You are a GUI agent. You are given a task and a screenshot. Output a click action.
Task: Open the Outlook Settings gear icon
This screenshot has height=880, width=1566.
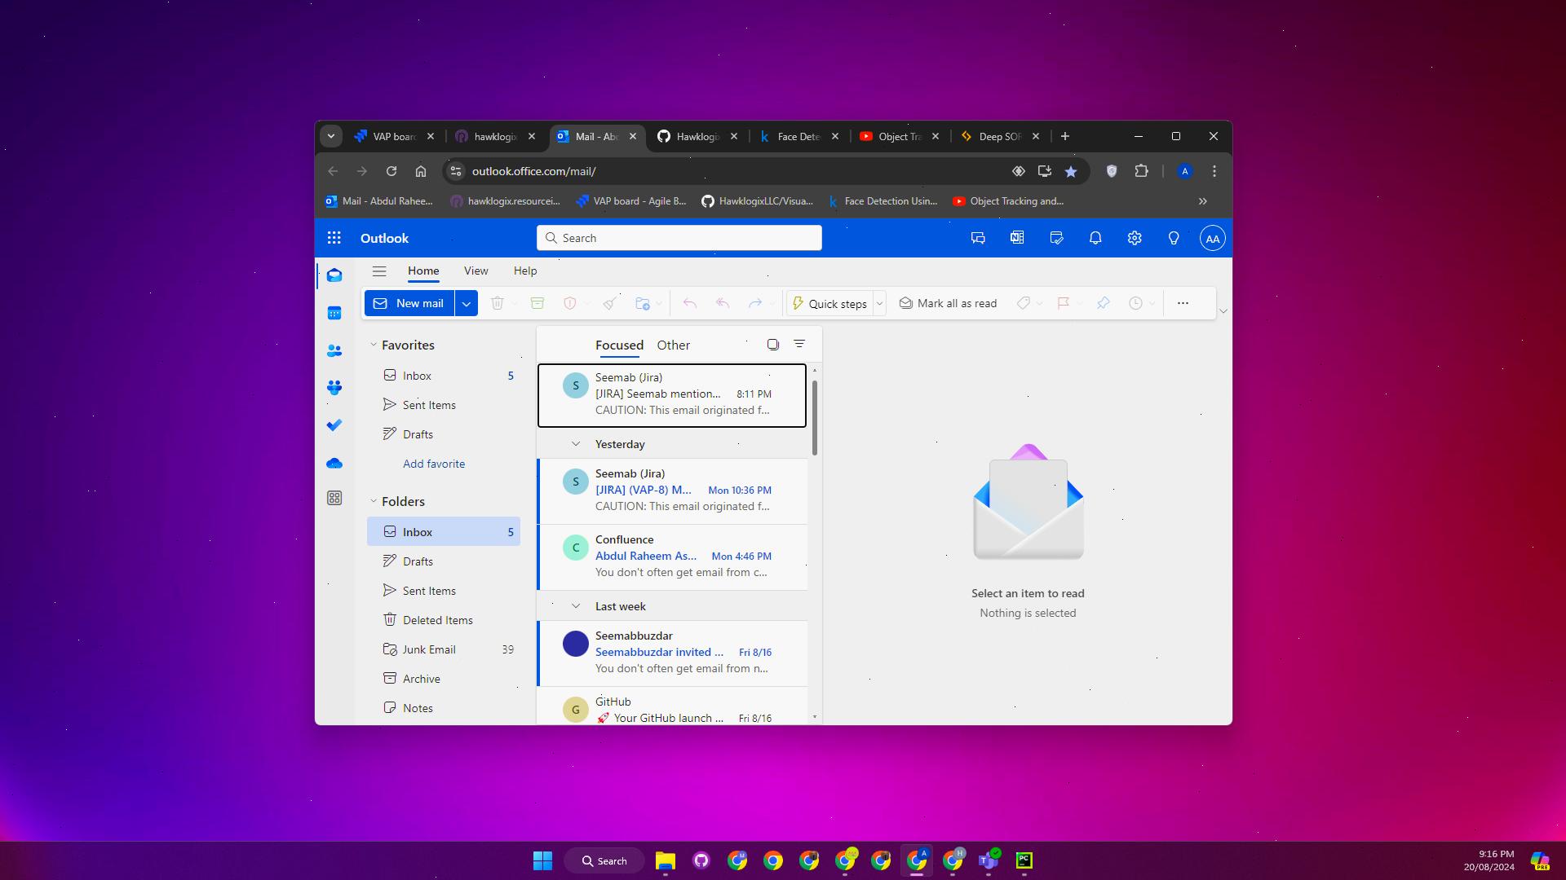click(x=1134, y=237)
